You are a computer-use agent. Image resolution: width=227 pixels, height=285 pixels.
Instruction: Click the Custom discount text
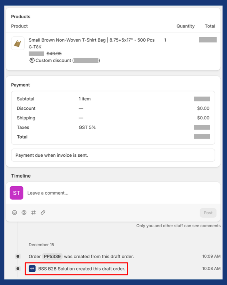pyautogui.click(x=53, y=60)
